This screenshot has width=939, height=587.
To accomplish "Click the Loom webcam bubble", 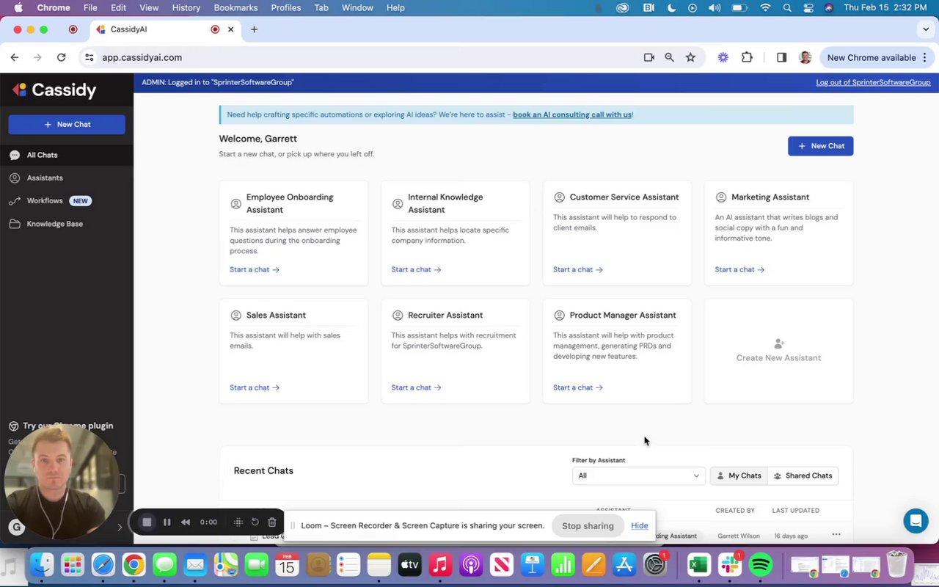I will point(62,482).
